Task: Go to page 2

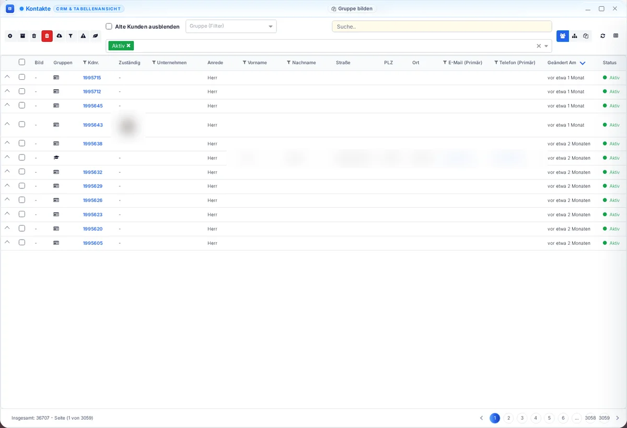Action: click(x=508, y=418)
